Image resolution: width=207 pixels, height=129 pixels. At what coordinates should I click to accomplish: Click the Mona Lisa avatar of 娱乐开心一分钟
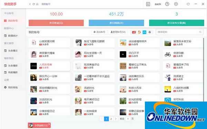[34, 78]
